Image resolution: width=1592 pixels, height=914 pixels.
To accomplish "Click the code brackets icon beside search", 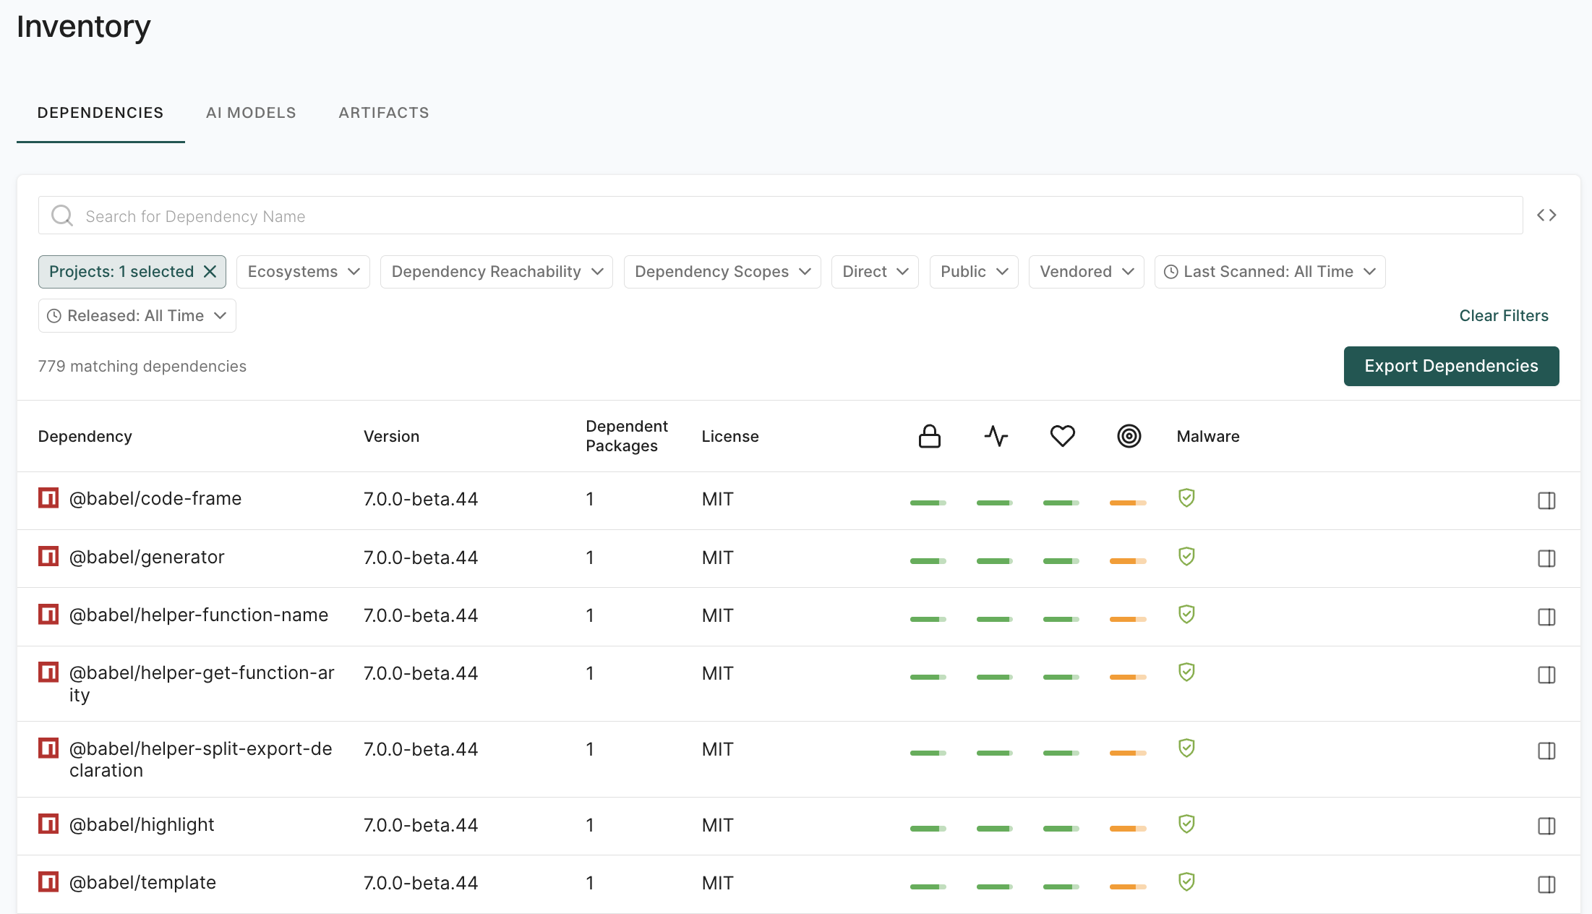I will pyautogui.click(x=1546, y=215).
